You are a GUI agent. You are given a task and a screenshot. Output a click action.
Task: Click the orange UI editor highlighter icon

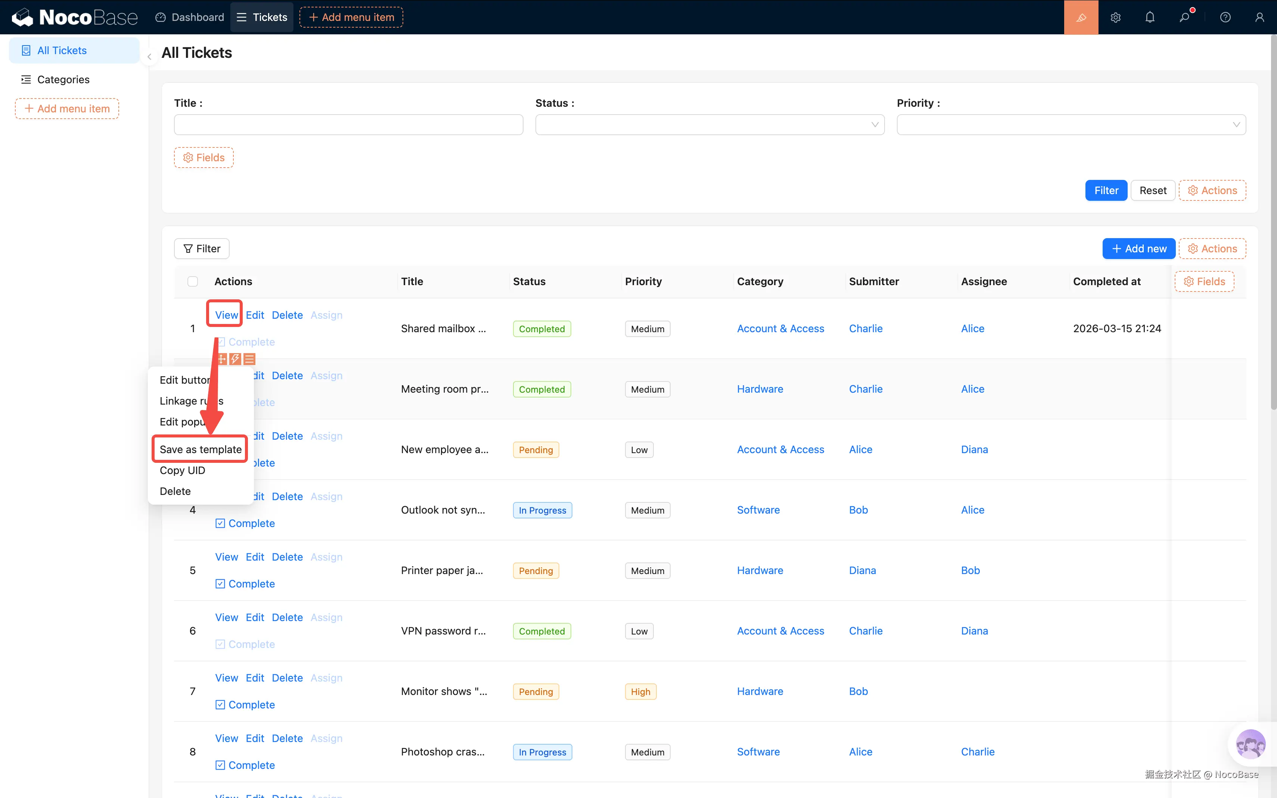(1081, 18)
